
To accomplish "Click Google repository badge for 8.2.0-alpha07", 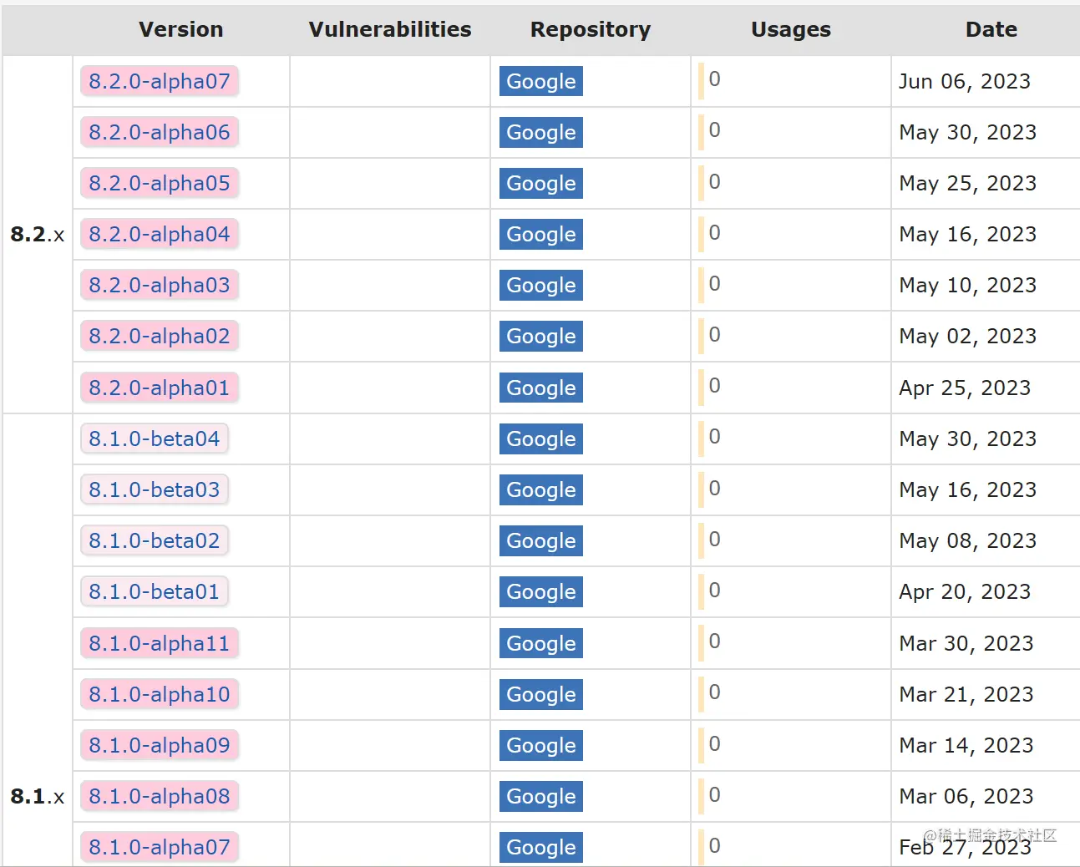I will 541,81.
